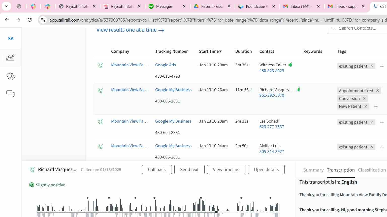Open Google My Business link in Alvillar Luis row
This screenshot has height=217, width=387.
pyautogui.click(x=173, y=146)
